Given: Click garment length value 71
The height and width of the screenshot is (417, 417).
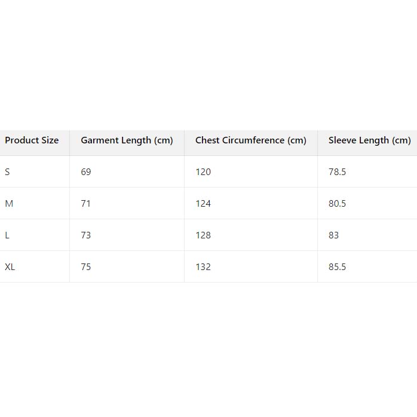Looking at the screenshot, I should 86,204.
